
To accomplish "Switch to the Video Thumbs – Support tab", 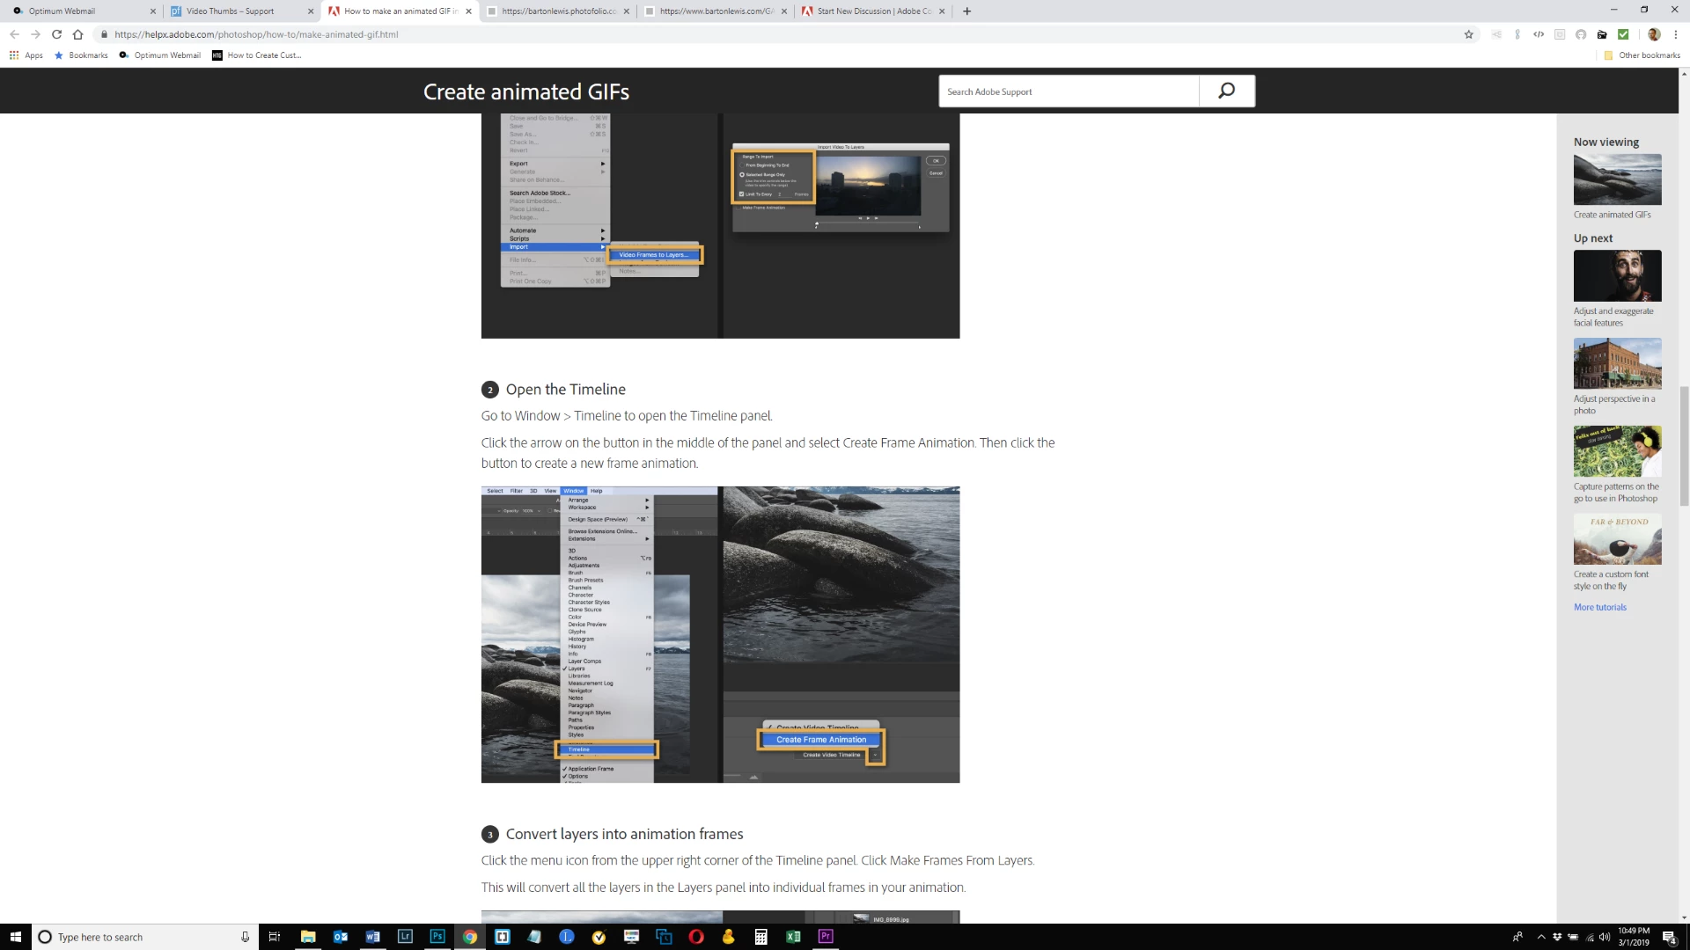I will click(230, 11).
